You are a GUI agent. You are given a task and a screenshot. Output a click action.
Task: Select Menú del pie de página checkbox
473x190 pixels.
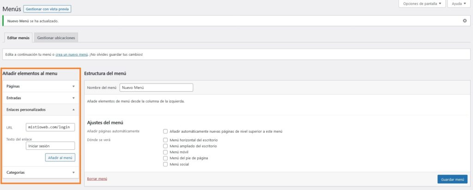(165, 158)
